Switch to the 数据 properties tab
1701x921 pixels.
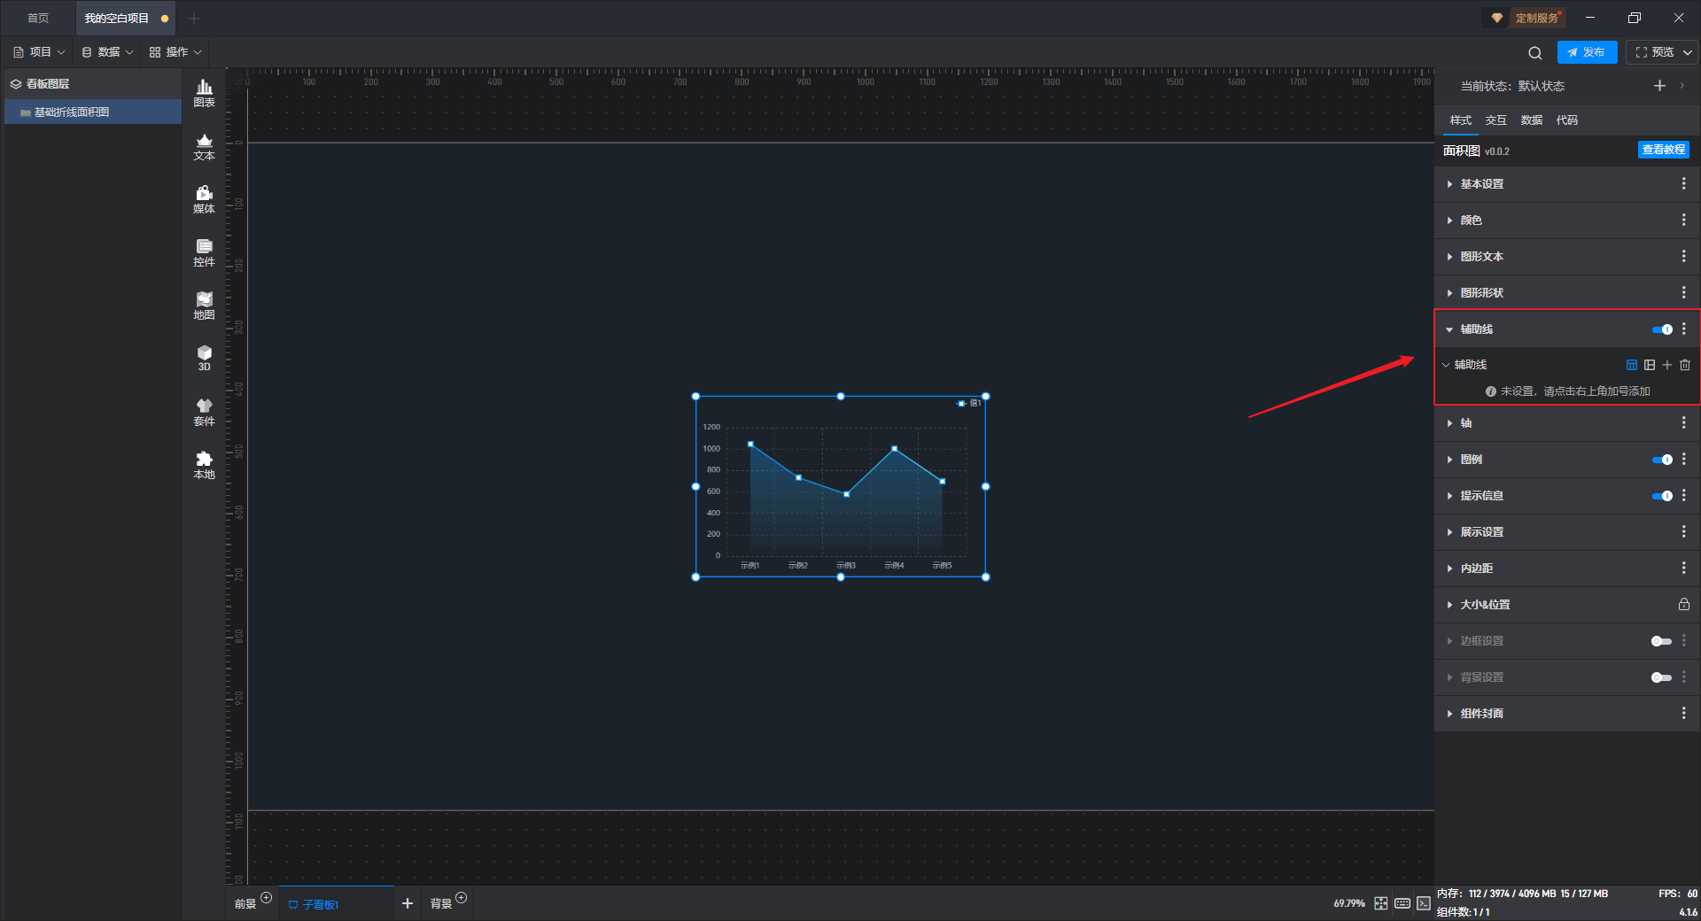[1532, 120]
